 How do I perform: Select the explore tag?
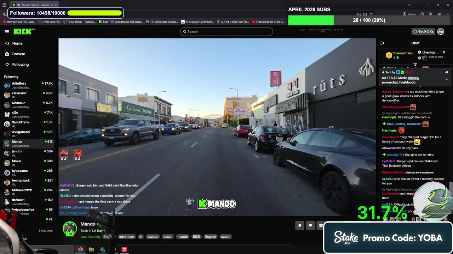153,237
